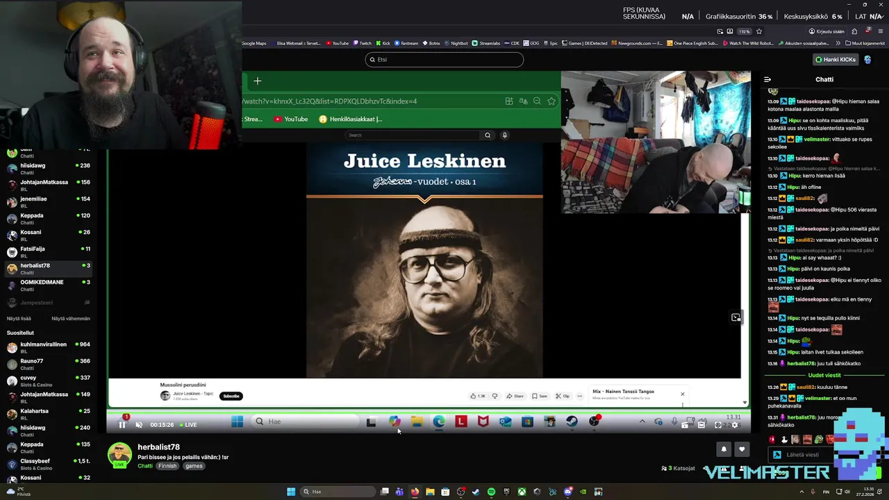The height and width of the screenshot is (500, 889).
Task: Collapse list with Näytä vähemmän
Action: [71, 319]
